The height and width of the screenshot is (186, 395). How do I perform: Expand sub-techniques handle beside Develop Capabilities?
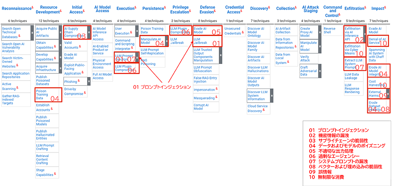(60, 56)
